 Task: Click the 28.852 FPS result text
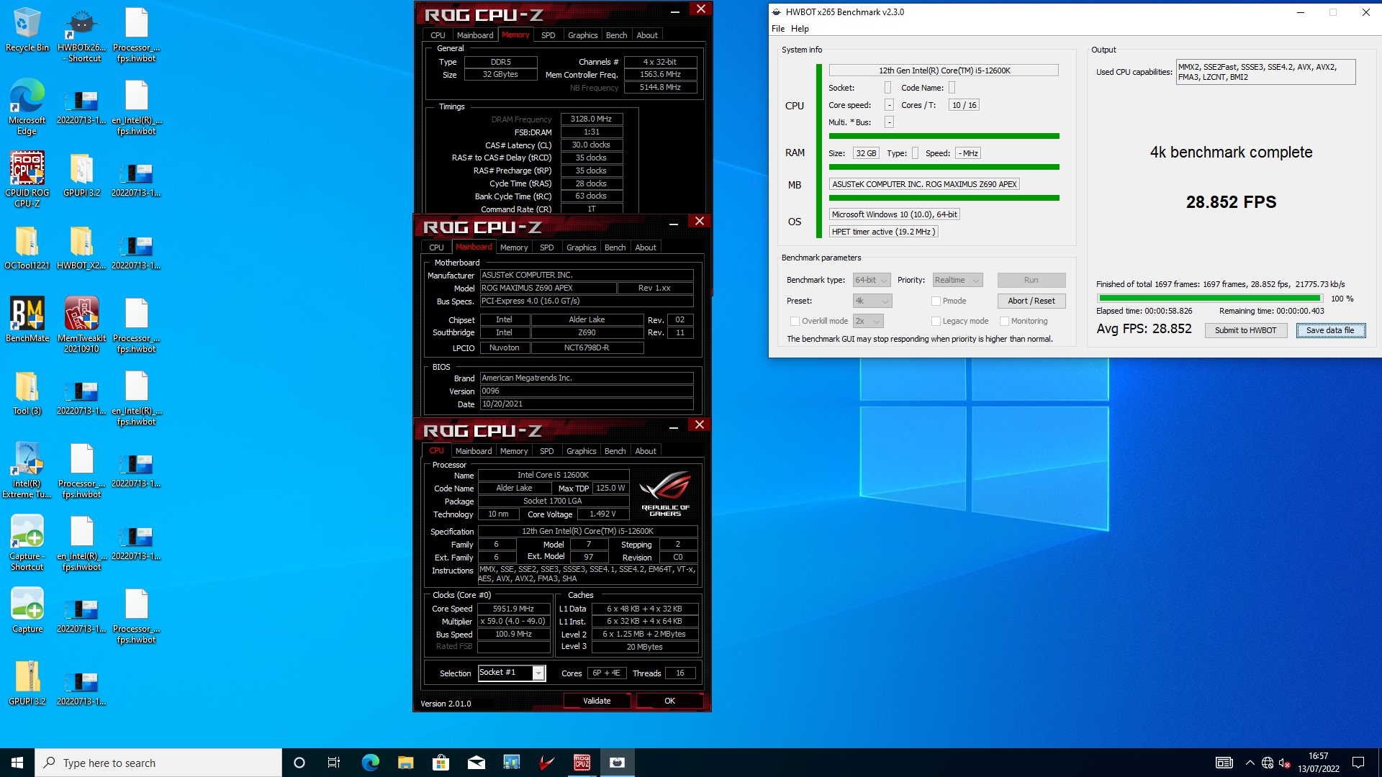pos(1231,202)
